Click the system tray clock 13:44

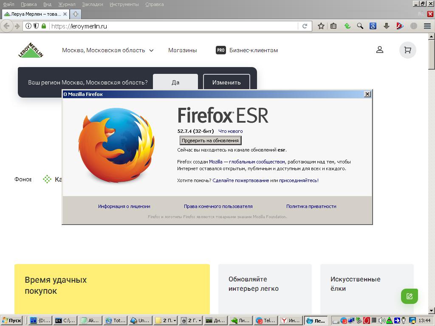(424, 320)
